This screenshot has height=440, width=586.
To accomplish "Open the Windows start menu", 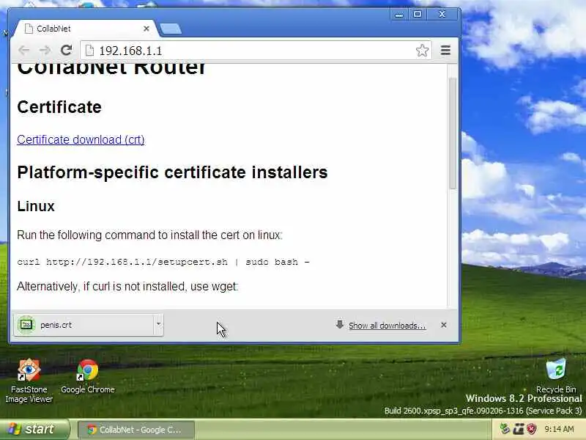I will (34, 429).
